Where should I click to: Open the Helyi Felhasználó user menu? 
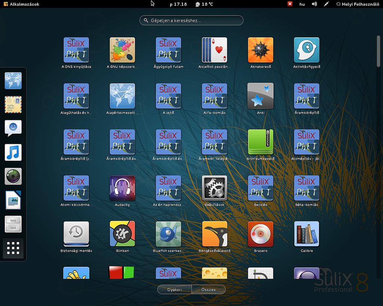(x=358, y=4)
